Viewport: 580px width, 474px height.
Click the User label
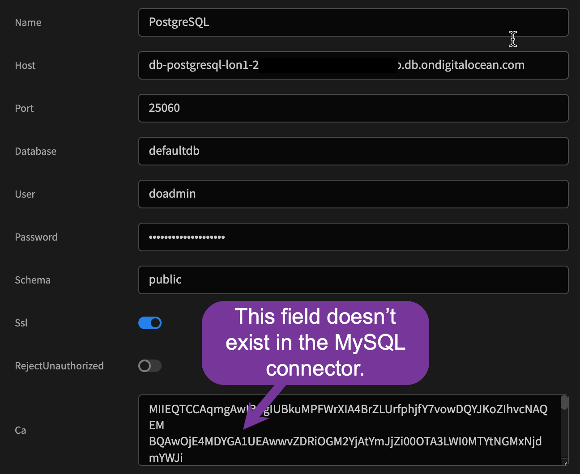[x=25, y=194]
